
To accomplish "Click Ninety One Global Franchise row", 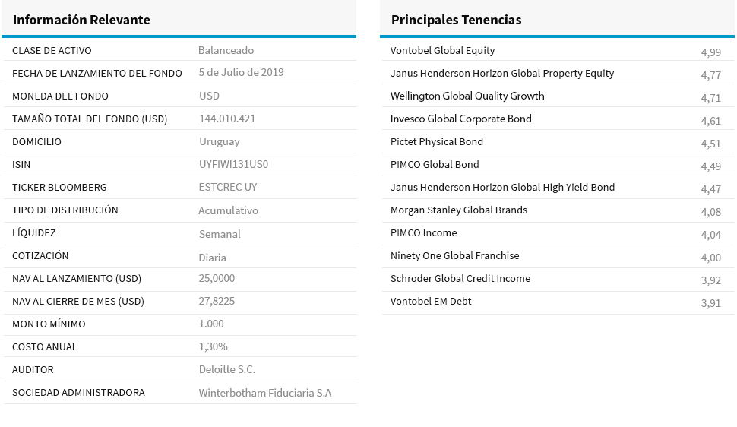I will [x=454, y=256].
